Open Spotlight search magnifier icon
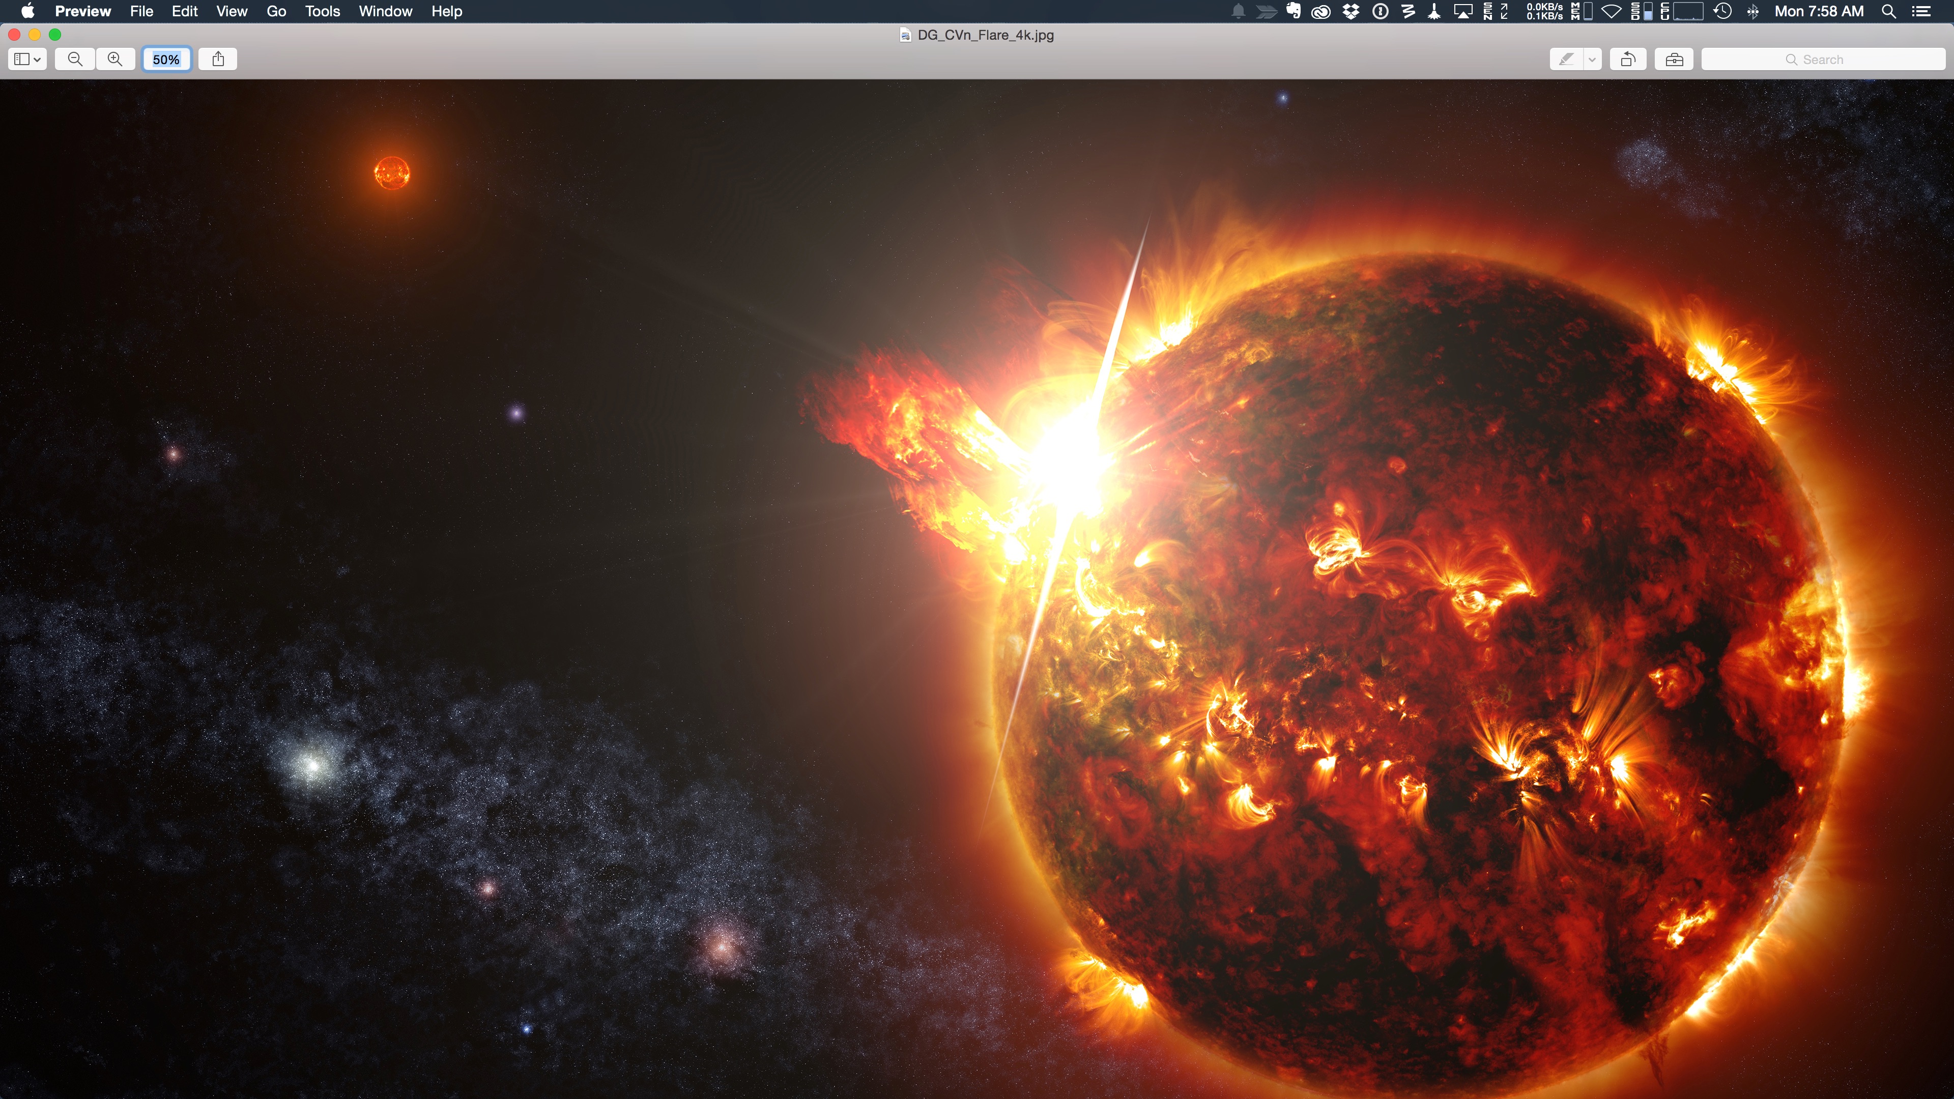The width and height of the screenshot is (1954, 1099). coord(1889,11)
